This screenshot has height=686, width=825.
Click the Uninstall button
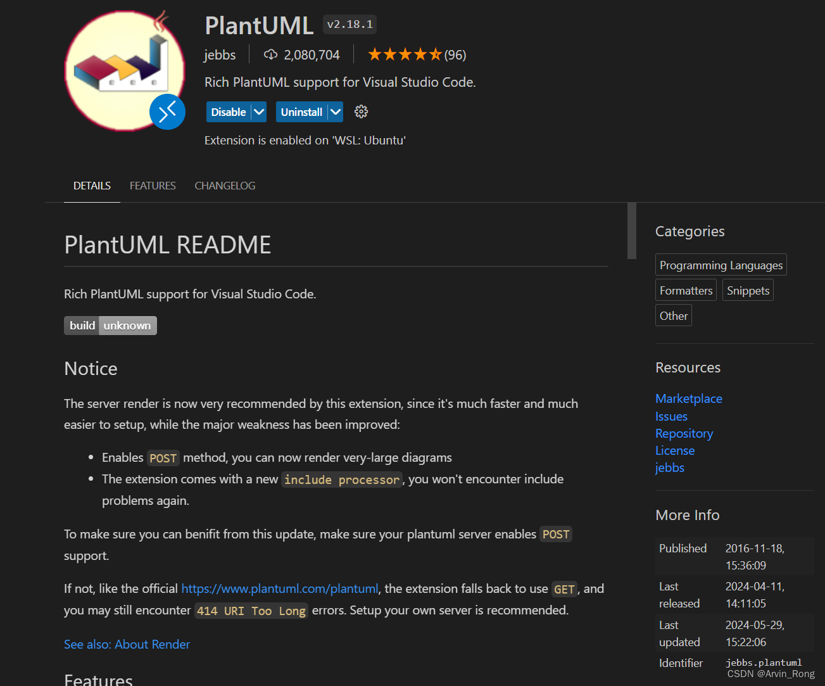click(301, 112)
